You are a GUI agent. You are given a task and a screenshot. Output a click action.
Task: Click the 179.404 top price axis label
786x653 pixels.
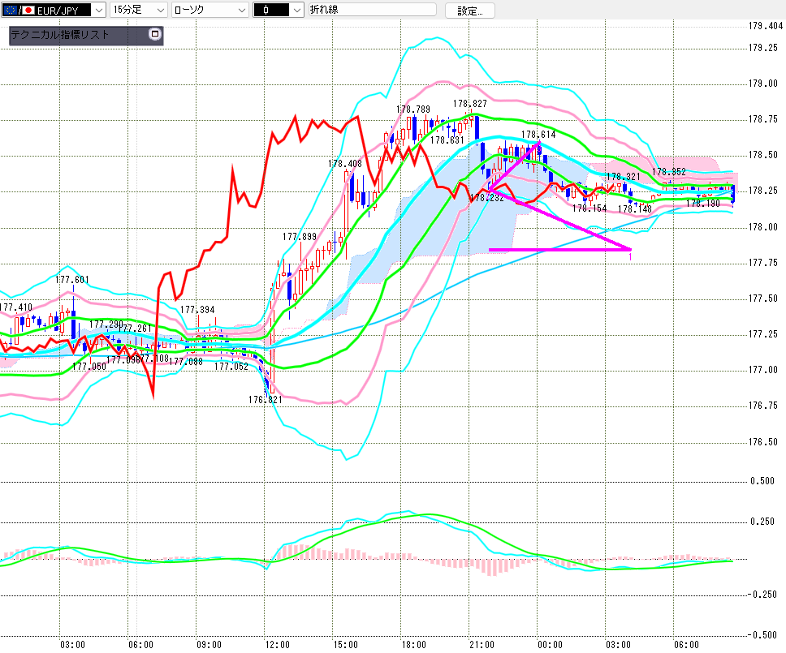(x=764, y=27)
